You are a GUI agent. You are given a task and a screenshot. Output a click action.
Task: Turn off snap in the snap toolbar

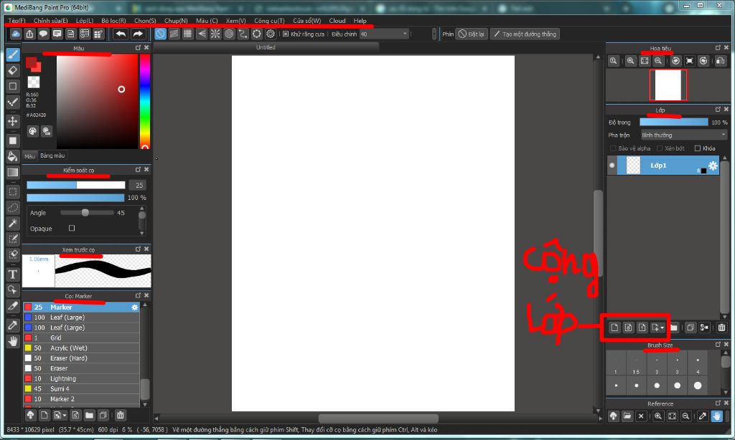(160, 34)
